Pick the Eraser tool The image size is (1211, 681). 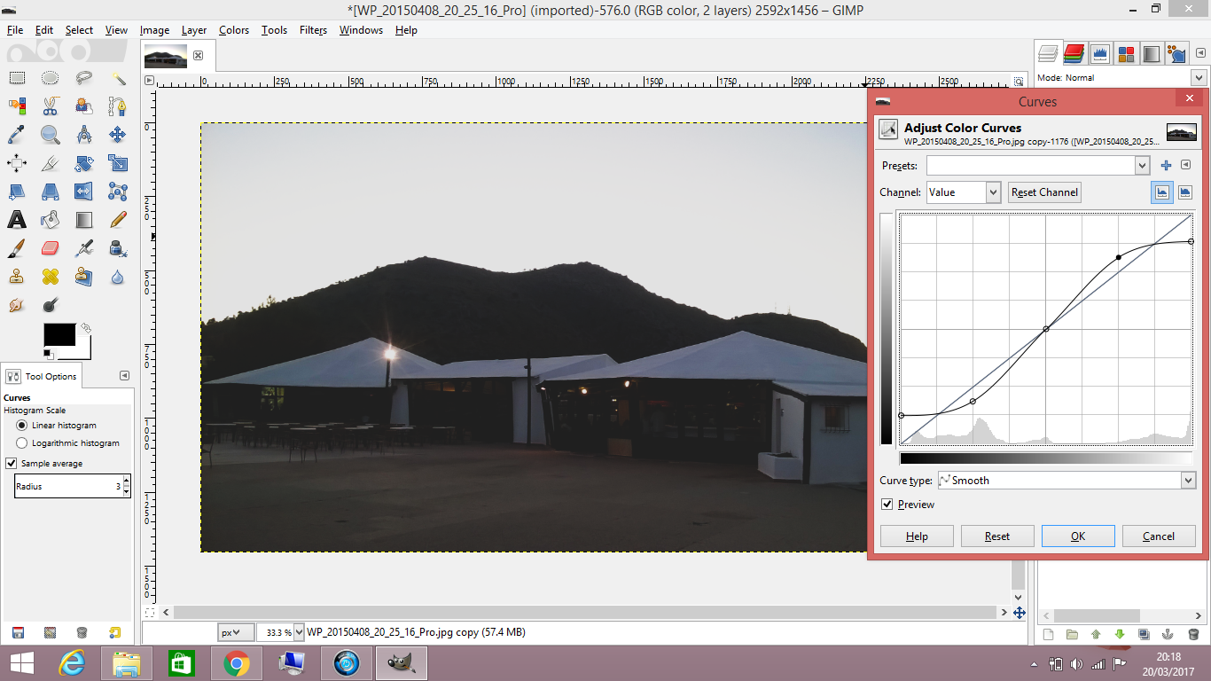click(50, 247)
